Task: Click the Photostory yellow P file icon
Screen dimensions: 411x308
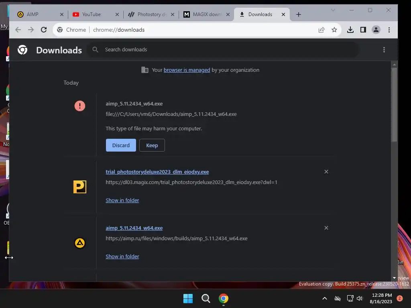Action: point(80,187)
